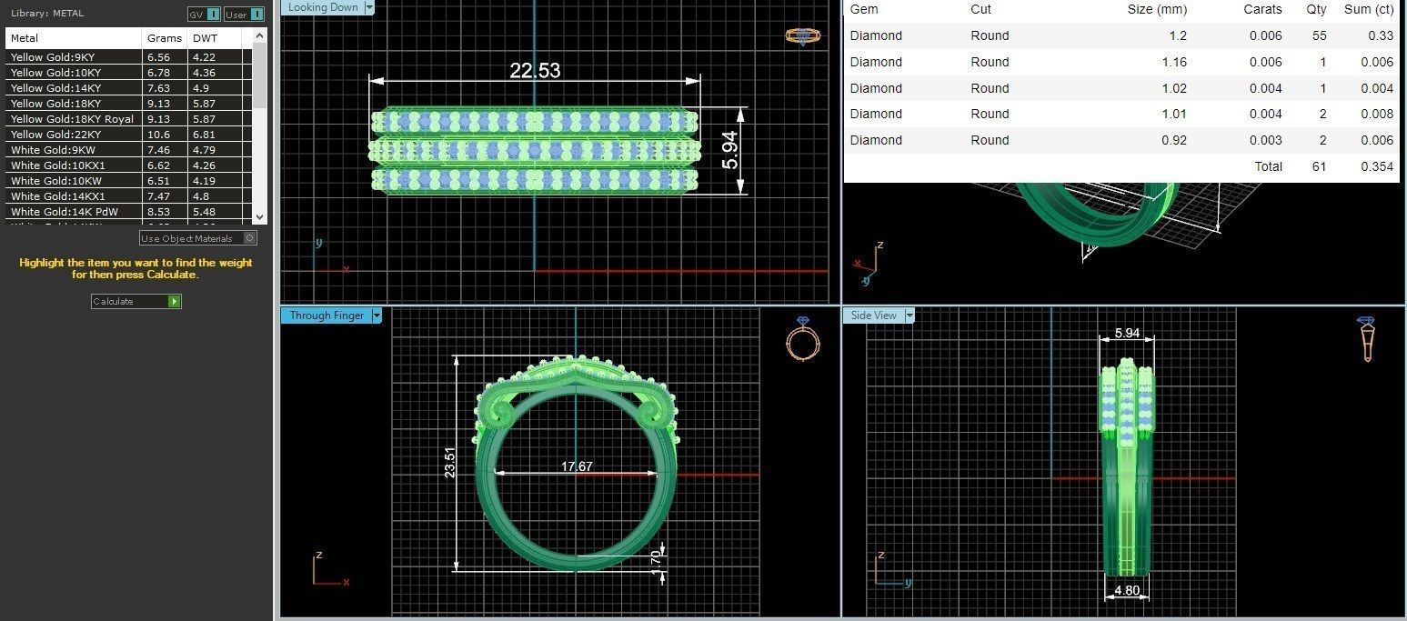
Task: Open the Looking Down viewport dropdown arrow
Action: [x=368, y=7]
